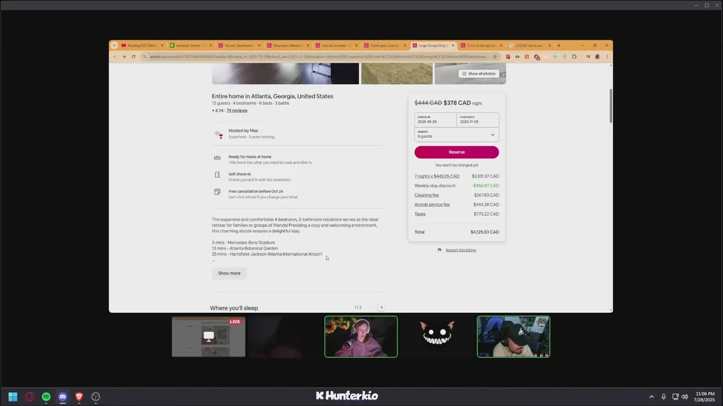
Task: Click the Taxes link
Action: [x=420, y=214]
